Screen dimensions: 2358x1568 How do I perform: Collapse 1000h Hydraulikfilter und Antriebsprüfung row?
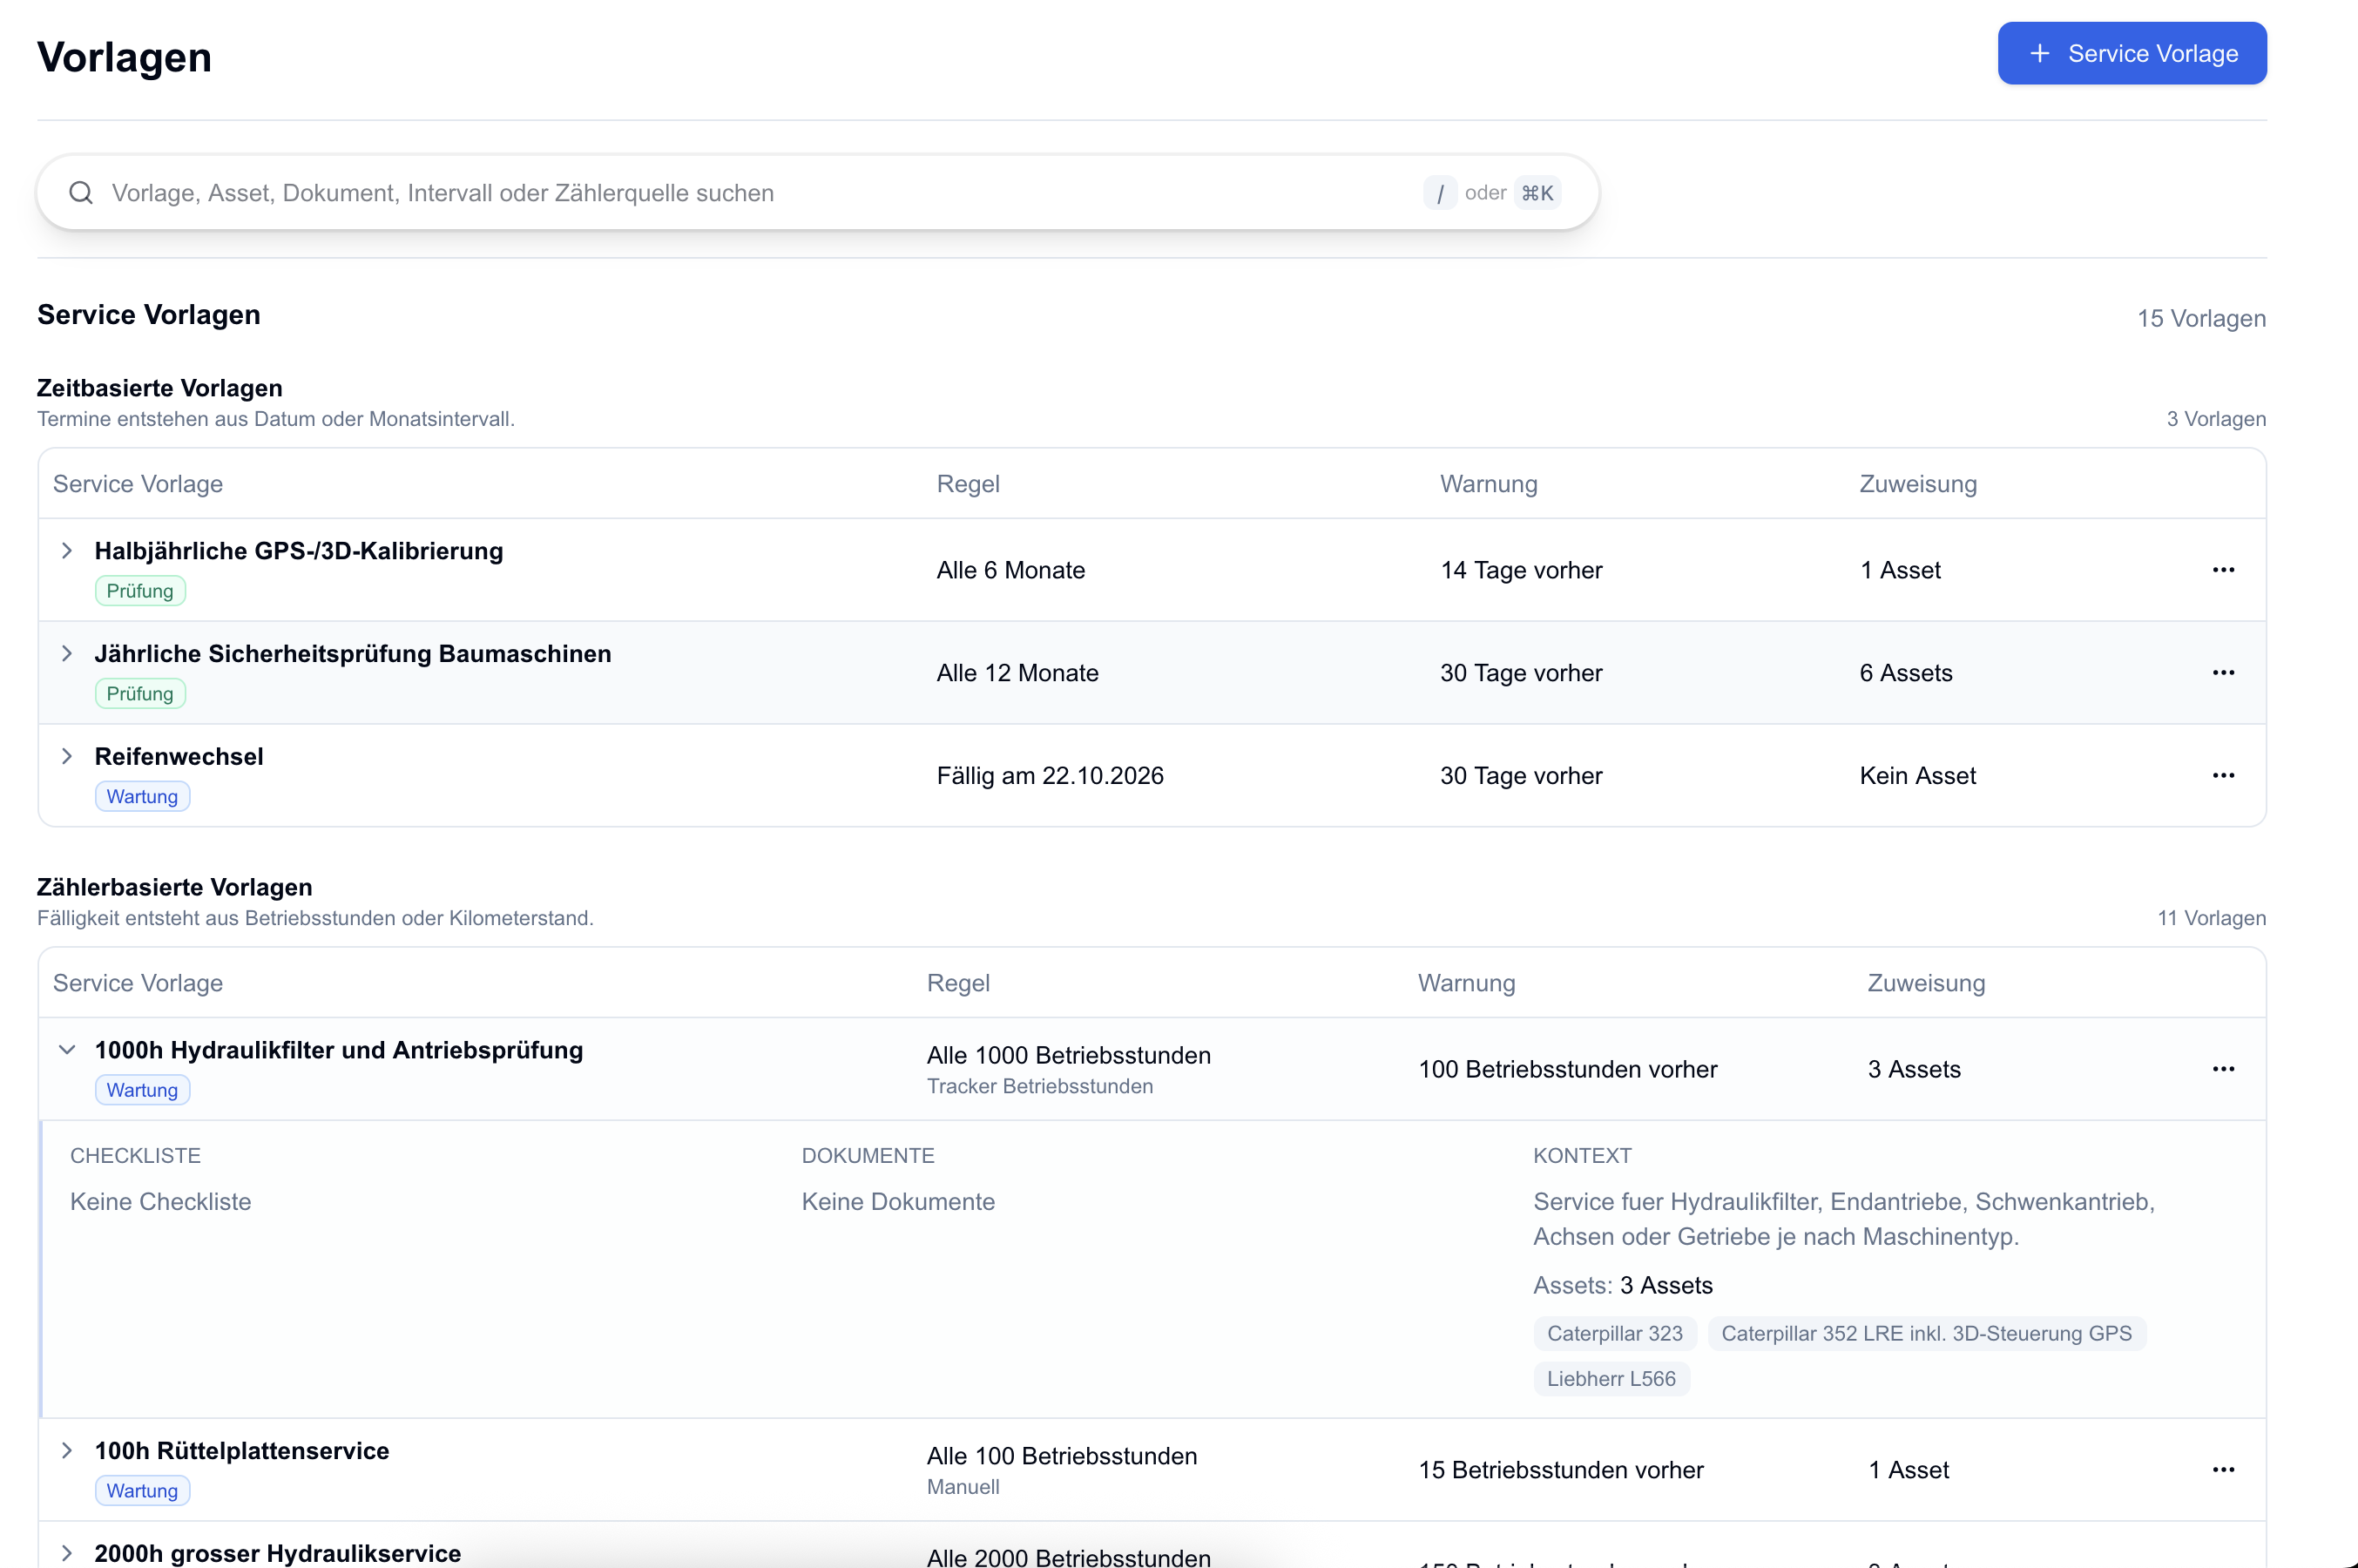click(x=67, y=1050)
